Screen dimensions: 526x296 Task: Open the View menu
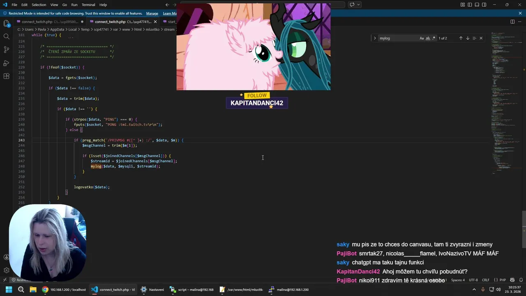pos(54,5)
